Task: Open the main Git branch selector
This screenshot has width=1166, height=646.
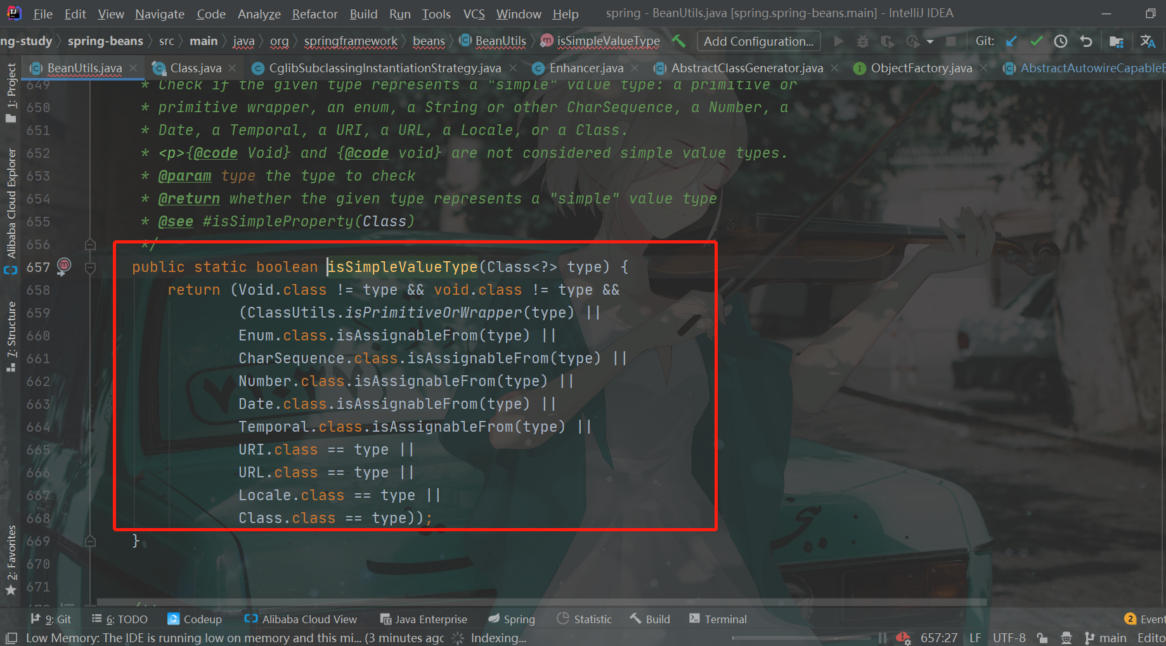Action: (x=1105, y=638)
